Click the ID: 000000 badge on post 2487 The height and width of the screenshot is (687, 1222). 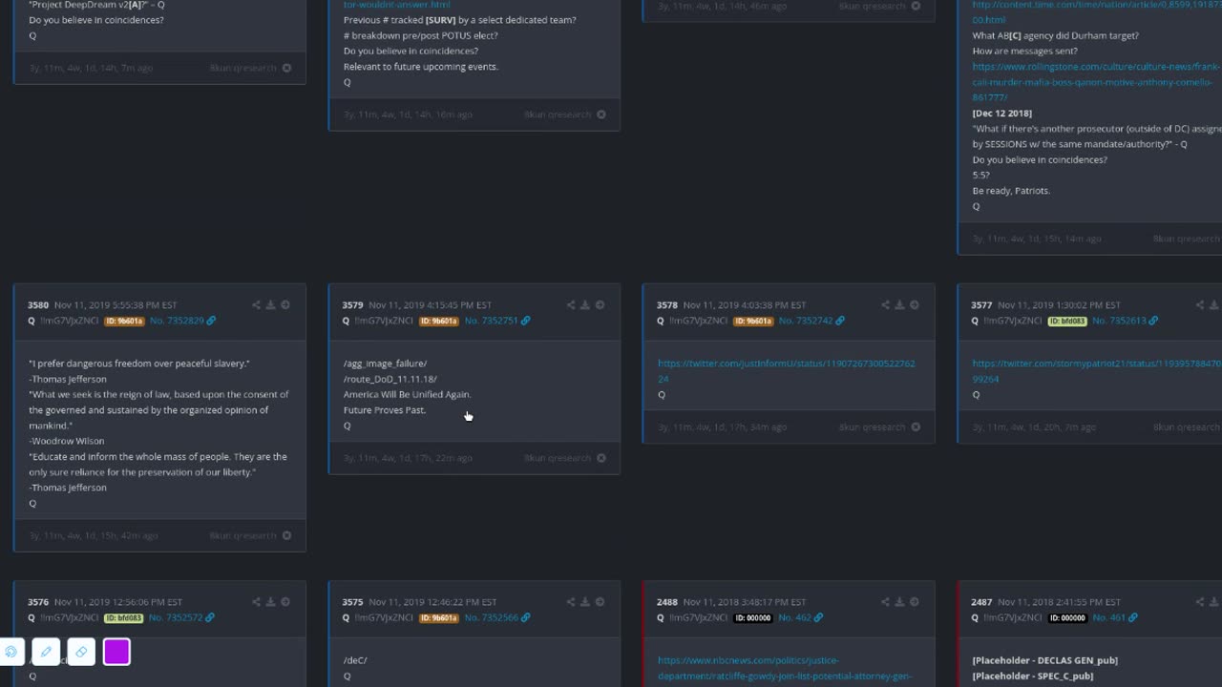coord(1067,617)
